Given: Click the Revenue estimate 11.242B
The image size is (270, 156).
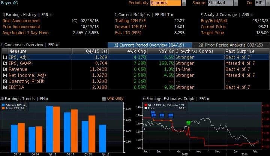Looking at the screenshot, I should point(99,69).
